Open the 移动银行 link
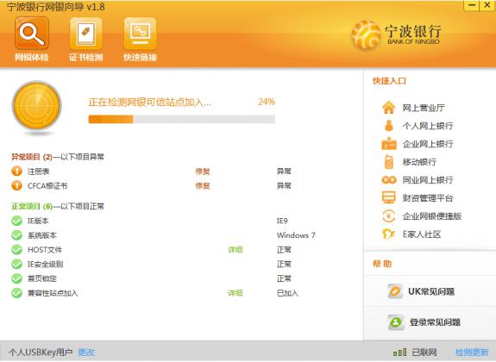This screenshot has height=362, width=496. coord(419,162)
